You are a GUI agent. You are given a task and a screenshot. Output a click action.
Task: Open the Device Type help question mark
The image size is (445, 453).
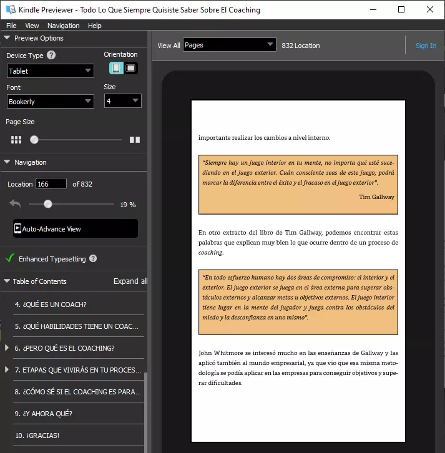click(51, 55)
